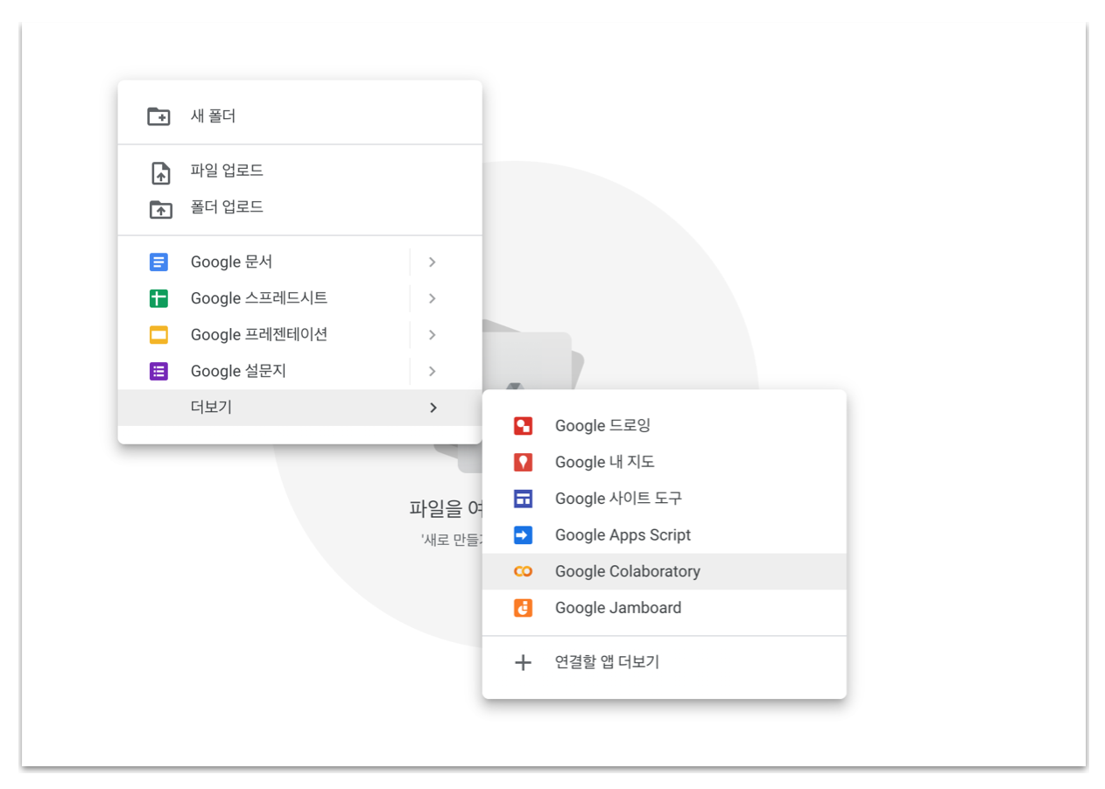Click the plus icon for 연결할 앱 더보기

(x=523, y=662)
